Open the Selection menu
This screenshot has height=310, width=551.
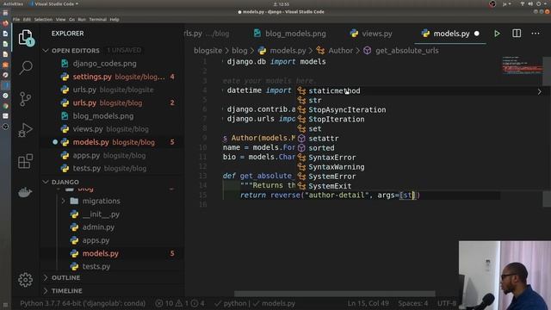pyautogui.click(x=43, y=19)
